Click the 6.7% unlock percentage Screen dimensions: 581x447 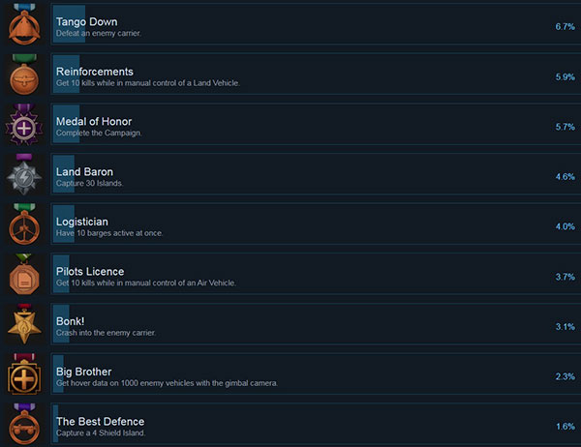click(565, 27)
